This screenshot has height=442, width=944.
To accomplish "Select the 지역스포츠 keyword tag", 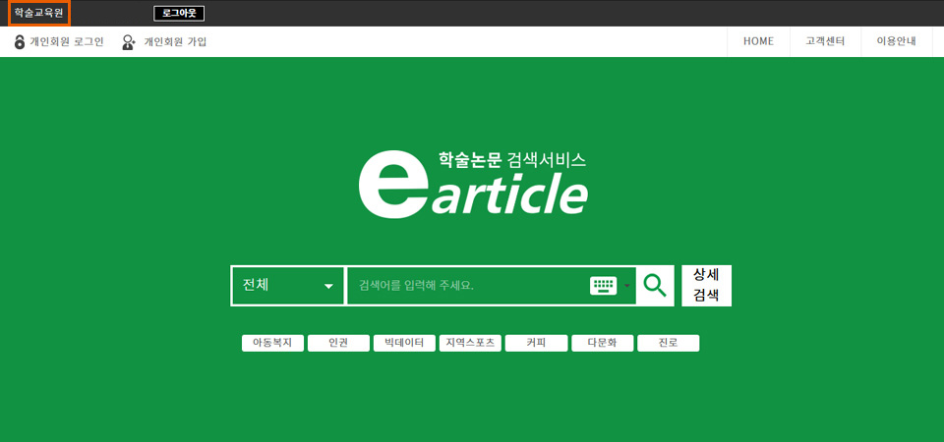I will pyautogui.click(x=470, y=344).
